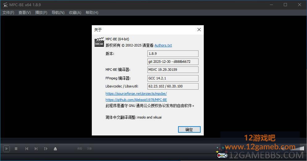Click the MSVC 19.29.30159 compiler field
Viewport: 307px width, 161px height.
[x=173, y=70]
